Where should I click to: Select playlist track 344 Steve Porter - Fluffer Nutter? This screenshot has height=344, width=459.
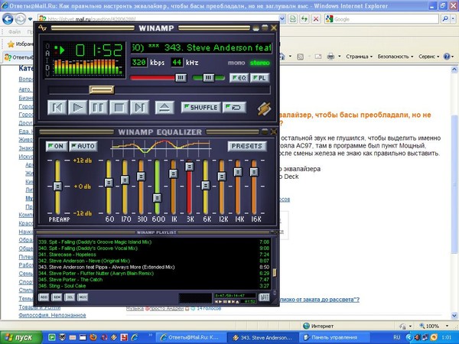(154, 273)
